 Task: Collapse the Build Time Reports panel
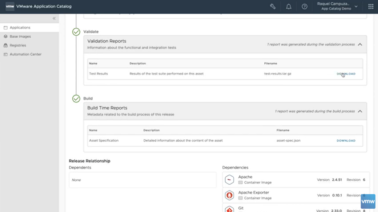coord(360,111)
